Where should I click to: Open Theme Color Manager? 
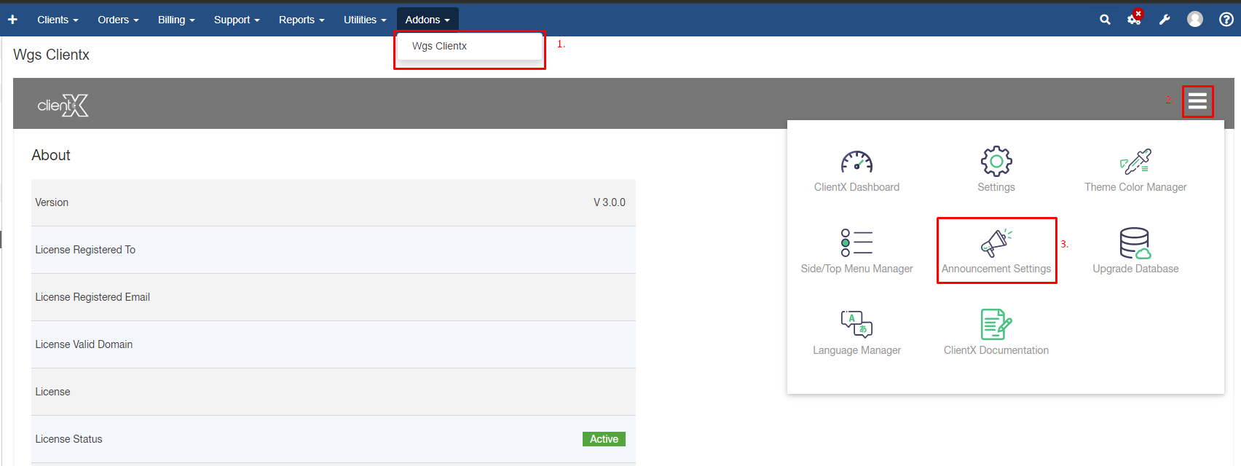click(x=1135, y=162)
